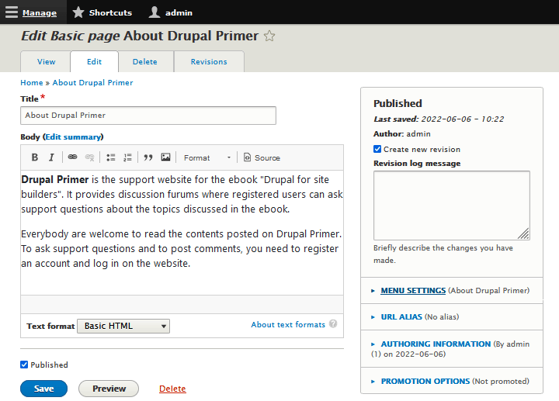Click the insert link icon
Screen dimensions: 559x401
click(x=72, y=157)
